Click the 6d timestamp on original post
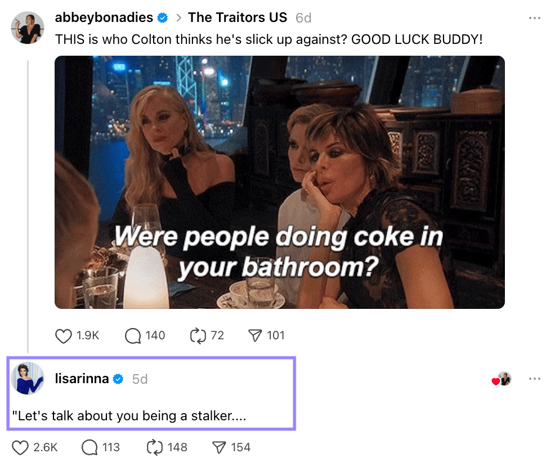This screenshot has height=467, width=555. point(303,17)
